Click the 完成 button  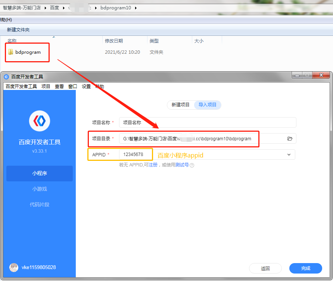(306, 268)
